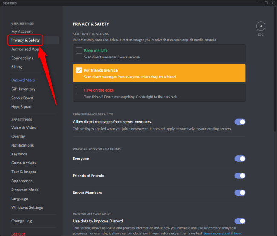277x236 pixels.
Task: Open Streamer Mode settings
Action: 25,190
